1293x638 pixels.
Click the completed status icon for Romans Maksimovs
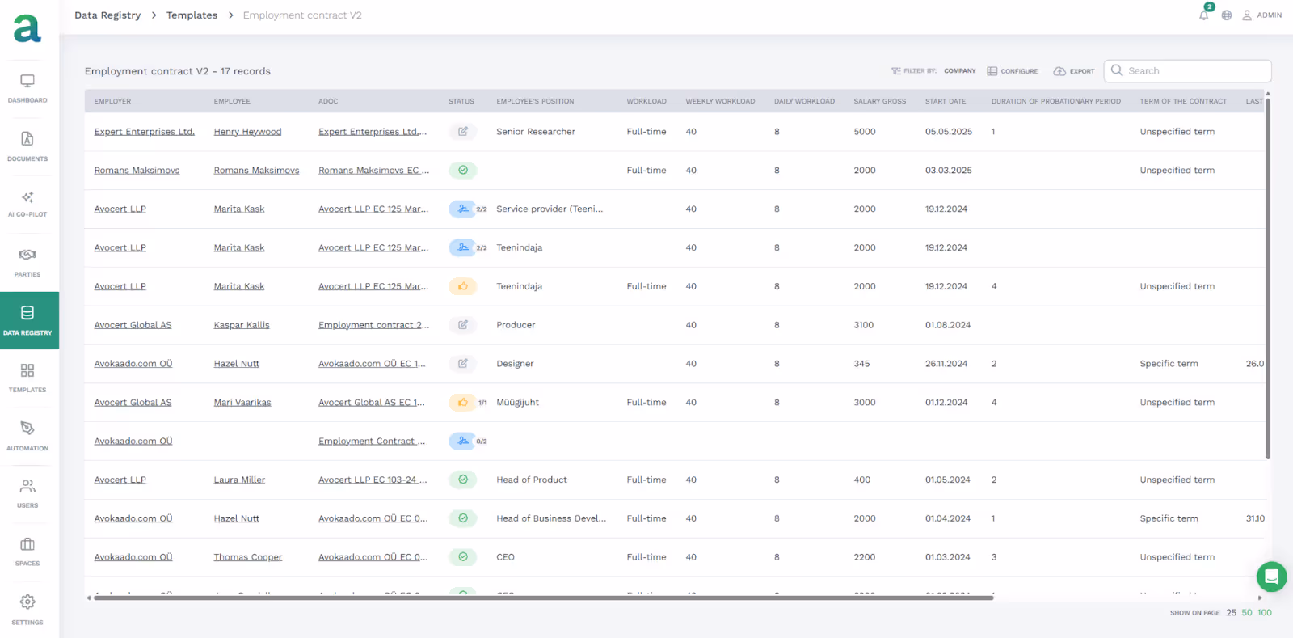(x=463, y=170)
